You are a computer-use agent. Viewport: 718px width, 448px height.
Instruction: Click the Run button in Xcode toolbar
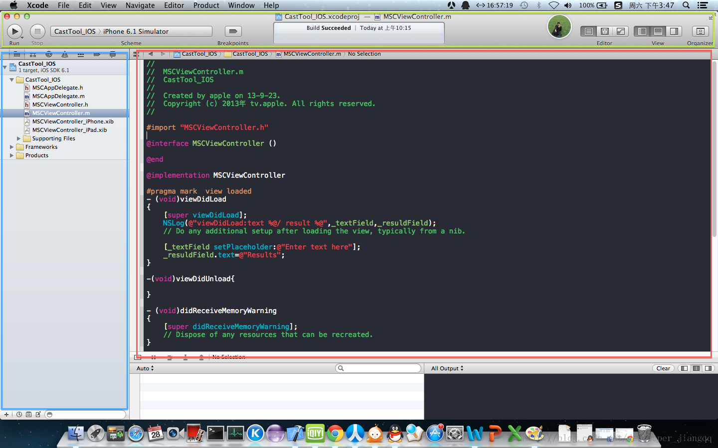(x=14, y=31)
